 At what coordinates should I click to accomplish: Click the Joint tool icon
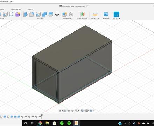[x=71, y=14]
